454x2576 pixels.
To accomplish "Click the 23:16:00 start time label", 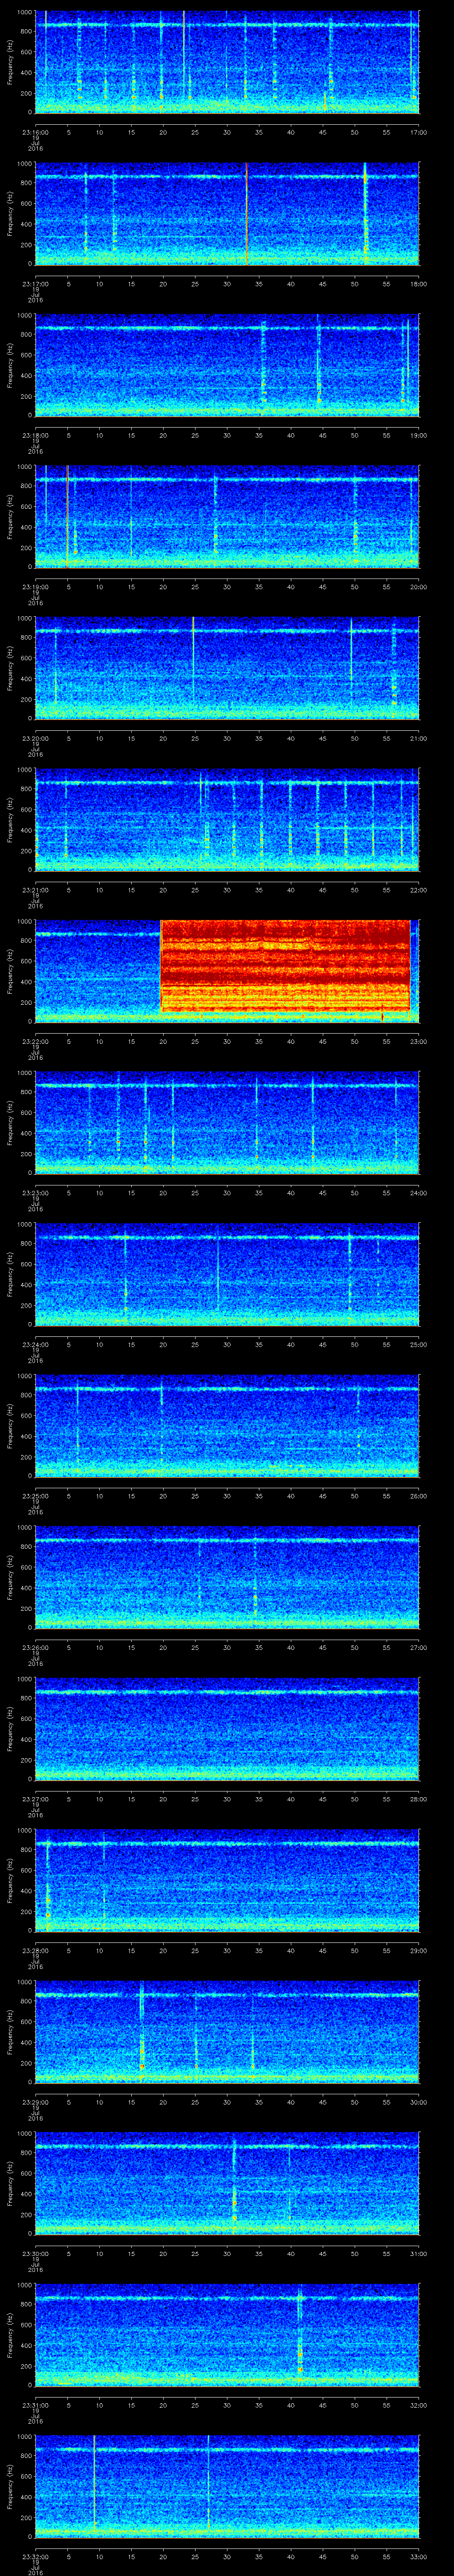I will (35, 132).
